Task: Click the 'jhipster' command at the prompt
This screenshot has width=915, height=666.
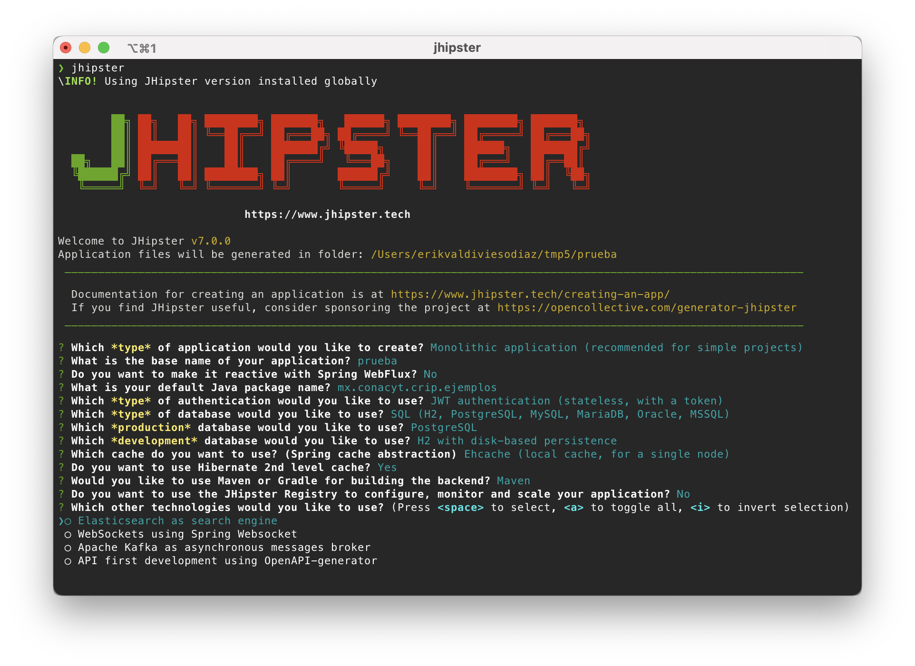Action: [x=98, y=68]
